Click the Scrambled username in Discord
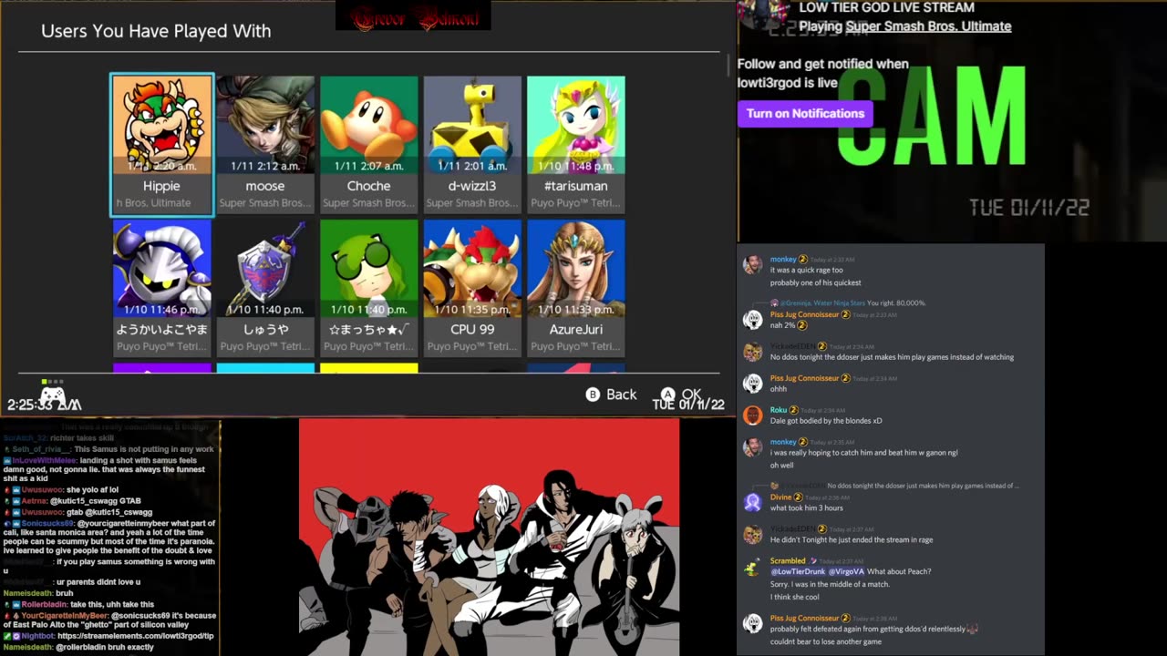 (x=788, y=560)
